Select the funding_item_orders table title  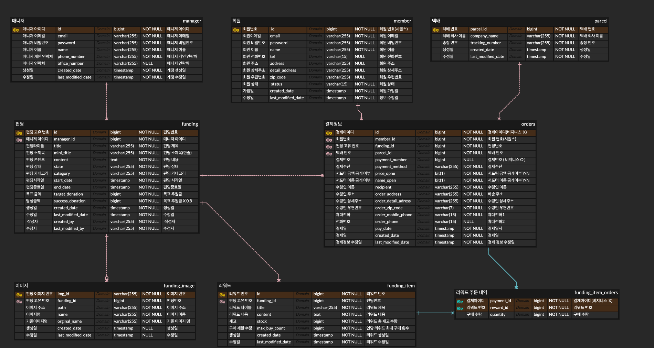(596, 293)
